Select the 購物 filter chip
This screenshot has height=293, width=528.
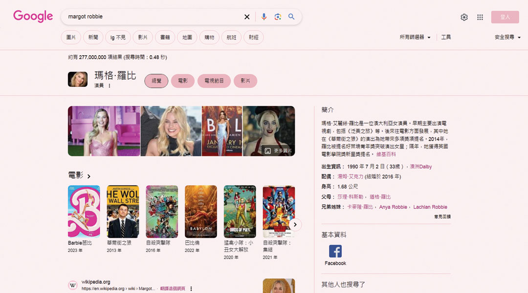(209, 37)
